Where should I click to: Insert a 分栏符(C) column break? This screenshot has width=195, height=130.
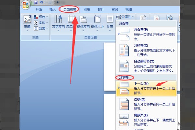click(x=146, y=50)
